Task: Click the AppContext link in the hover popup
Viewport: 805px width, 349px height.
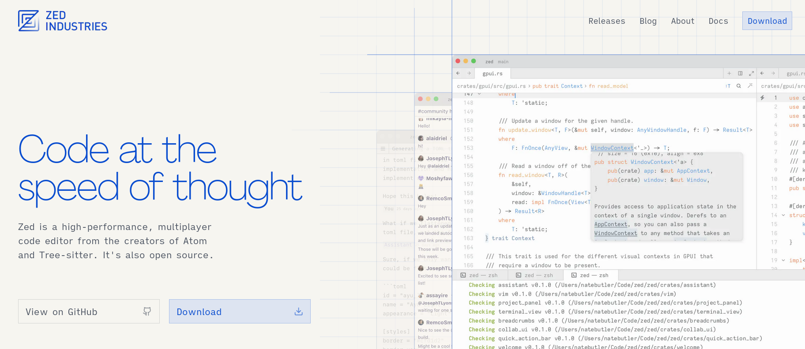Action: click(610, 224)
